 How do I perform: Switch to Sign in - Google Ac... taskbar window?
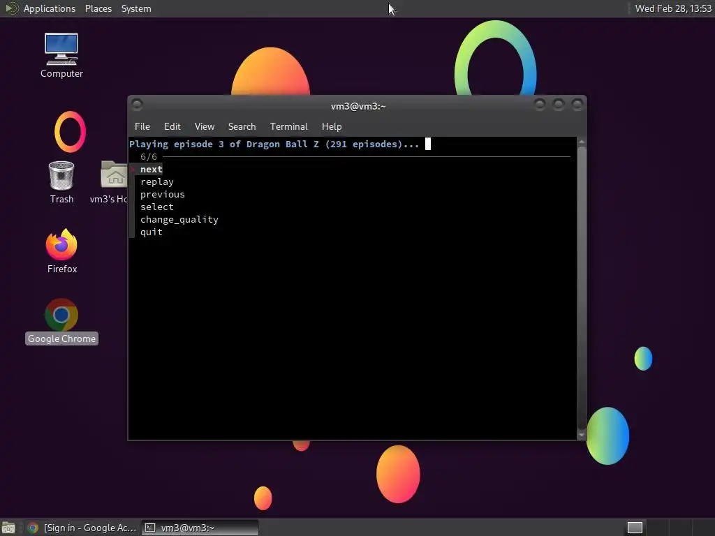point(82,528)
